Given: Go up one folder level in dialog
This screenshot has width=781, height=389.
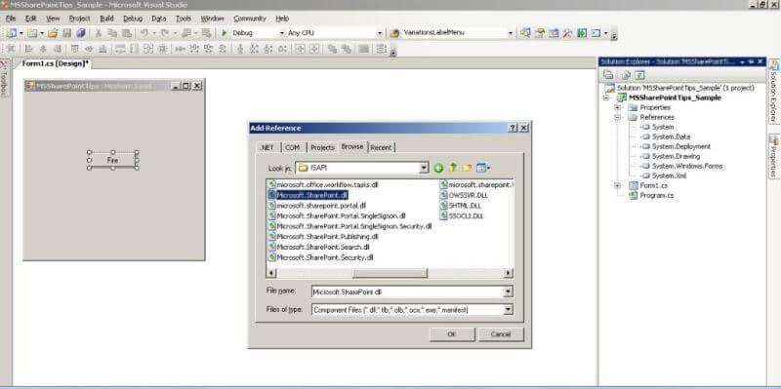Looking at the screenshot, I should 452,168.
